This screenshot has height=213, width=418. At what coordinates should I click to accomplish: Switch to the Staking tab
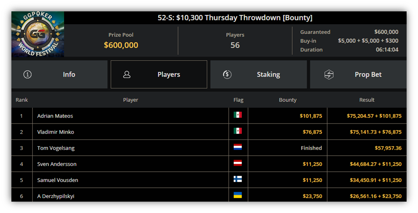(x=259, y=74)
